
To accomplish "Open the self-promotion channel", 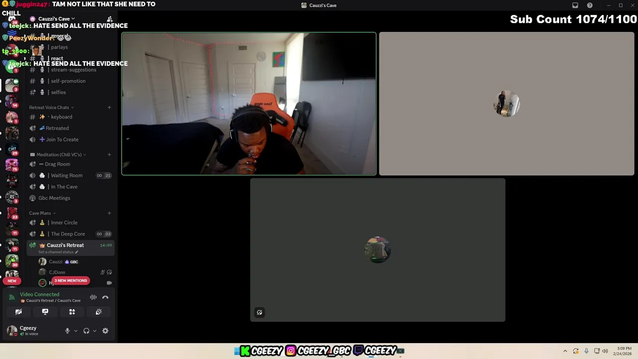I will (x=70, y=81).
